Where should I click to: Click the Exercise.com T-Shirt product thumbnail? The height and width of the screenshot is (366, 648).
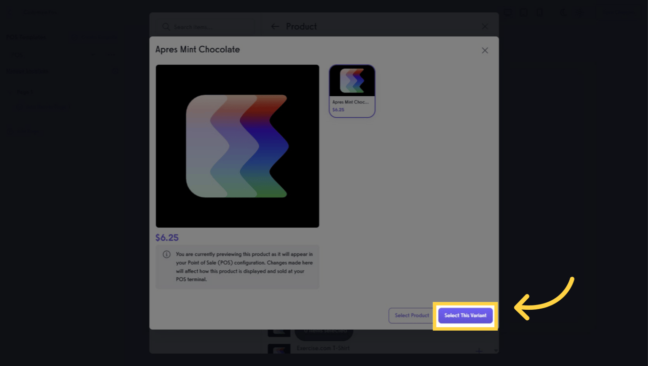click(279, 349)
